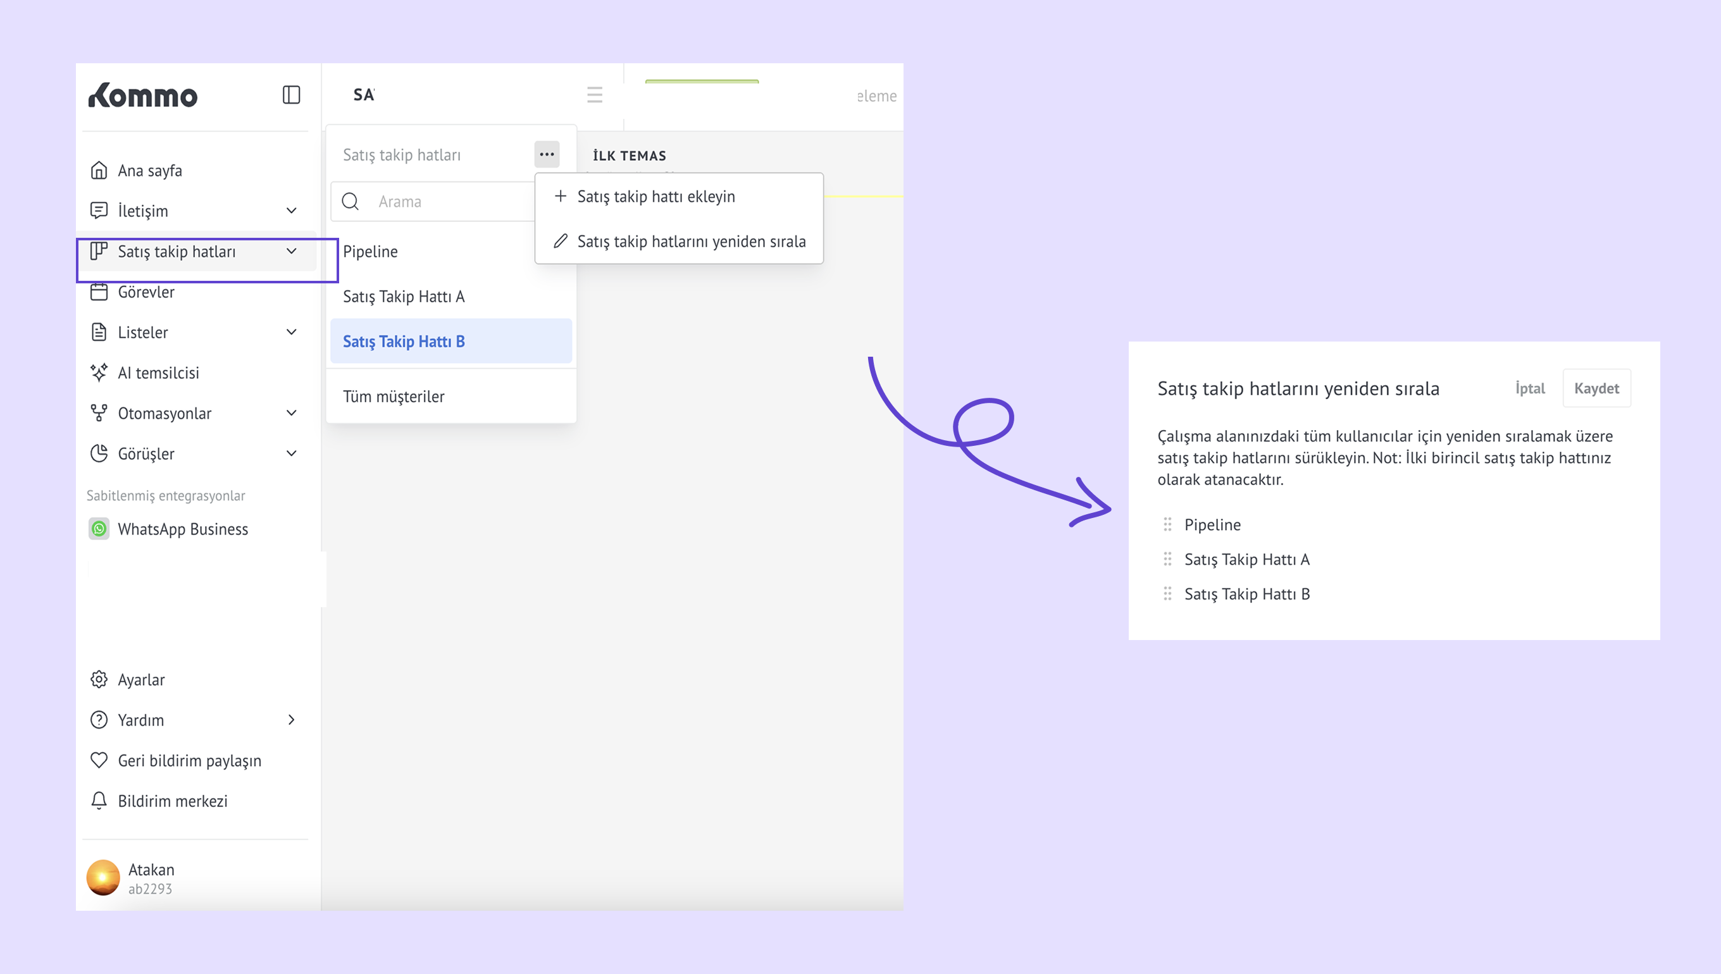Image resolution: width=1721 pixels, height=974 pixels.
Task: Click İptal to cancel reordering
Action: [1530, 389]
